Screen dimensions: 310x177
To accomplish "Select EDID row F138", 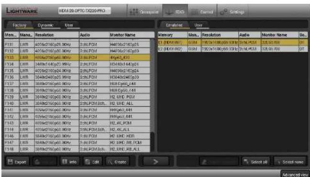I will click(77, 90).
